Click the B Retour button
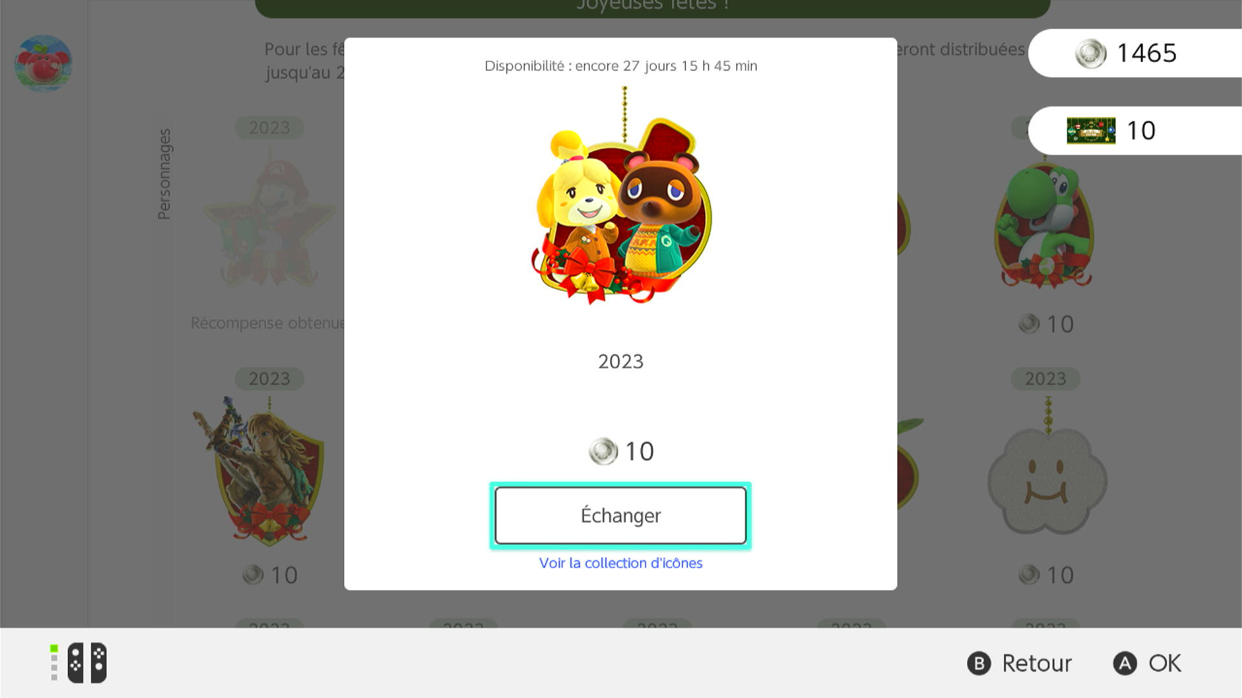 [1019, 663]
